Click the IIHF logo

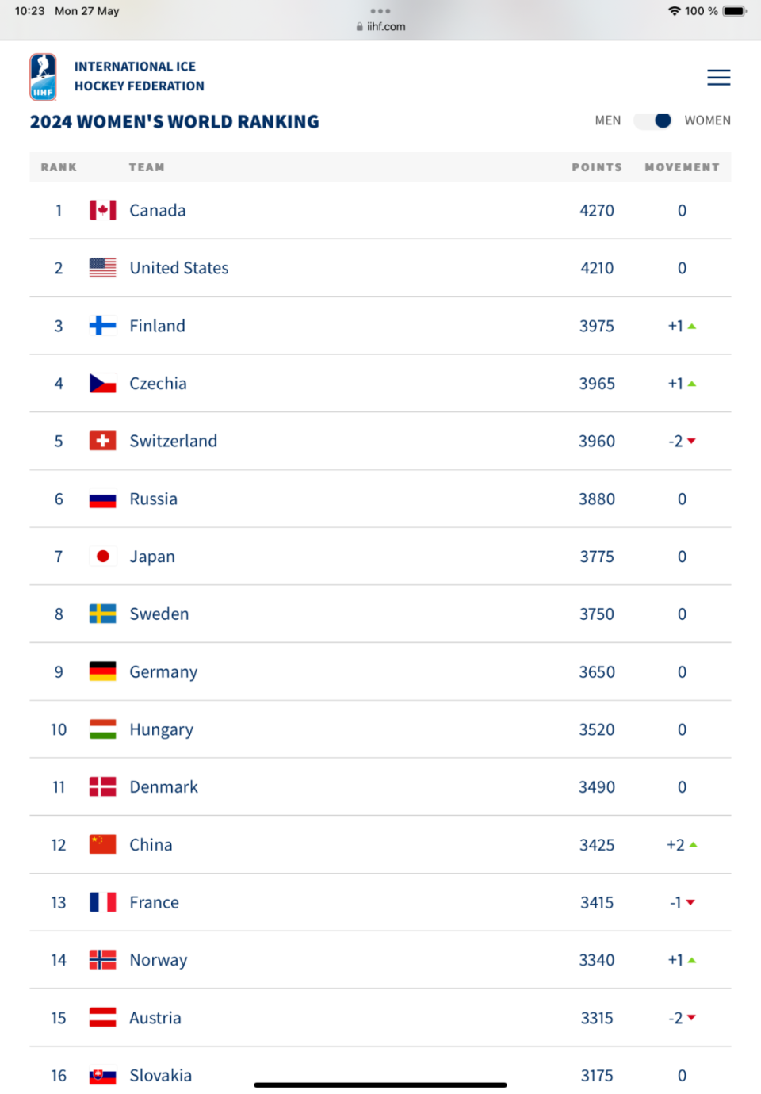click(43, 77)
